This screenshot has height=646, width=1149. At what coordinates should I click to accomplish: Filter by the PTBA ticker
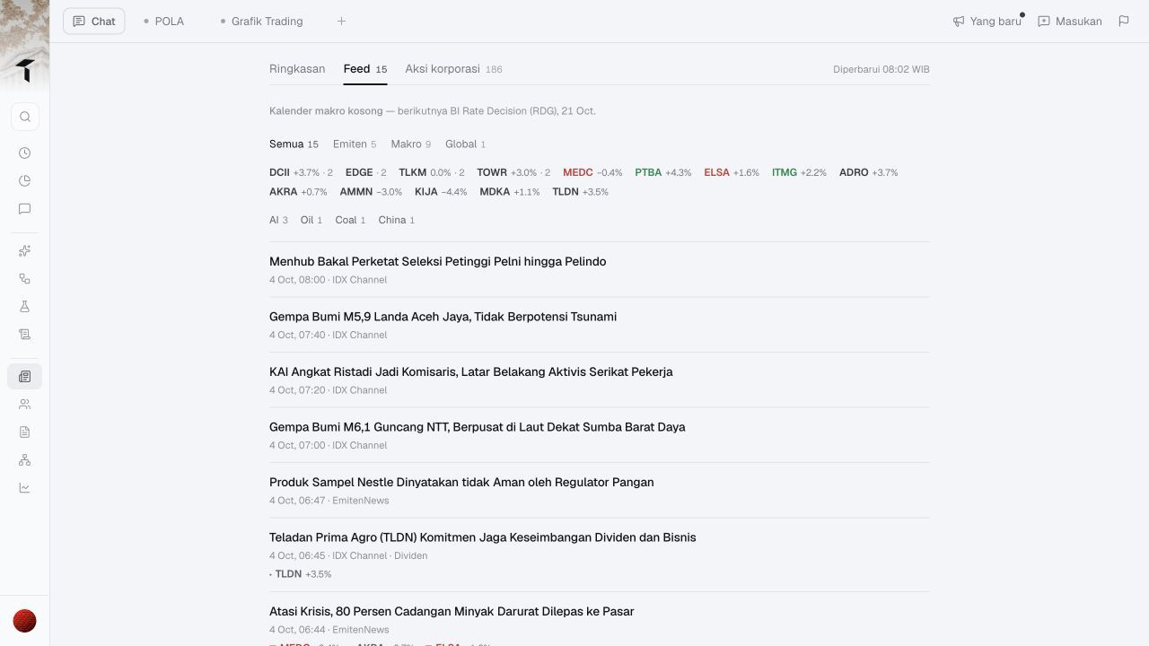[663, 172]
